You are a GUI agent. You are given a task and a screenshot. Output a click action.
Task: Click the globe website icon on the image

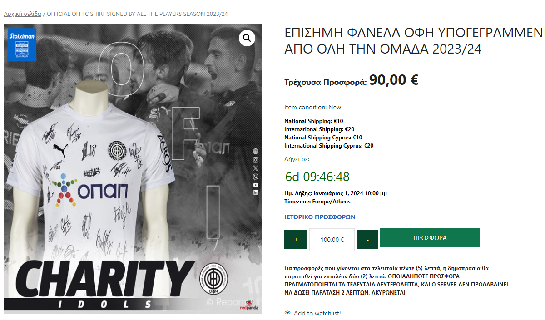click(256, 152)
